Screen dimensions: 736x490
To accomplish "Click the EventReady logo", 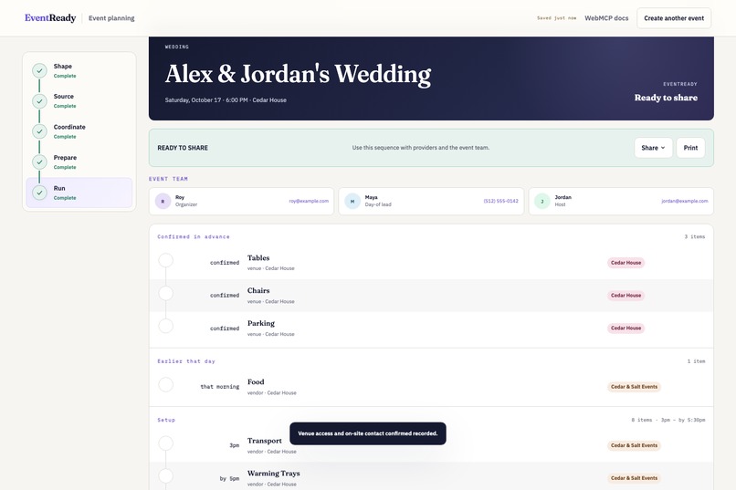I will [50, 18].
